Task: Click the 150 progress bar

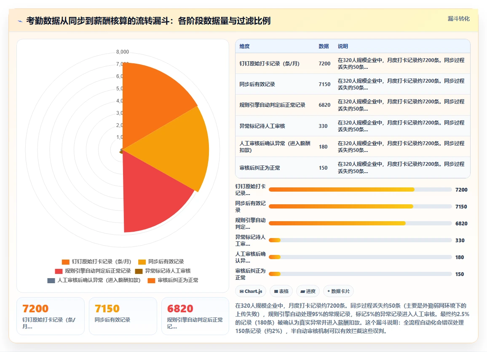Action: (x=360, y=274)
